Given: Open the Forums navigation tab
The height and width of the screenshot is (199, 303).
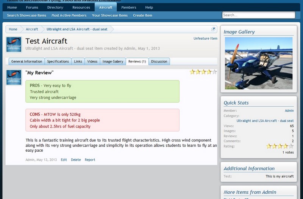Looking at the screenshot, I should 32,7.
